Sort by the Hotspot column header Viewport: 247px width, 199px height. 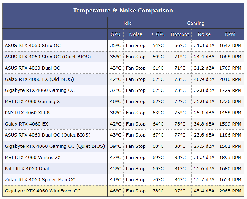[180, 34]
